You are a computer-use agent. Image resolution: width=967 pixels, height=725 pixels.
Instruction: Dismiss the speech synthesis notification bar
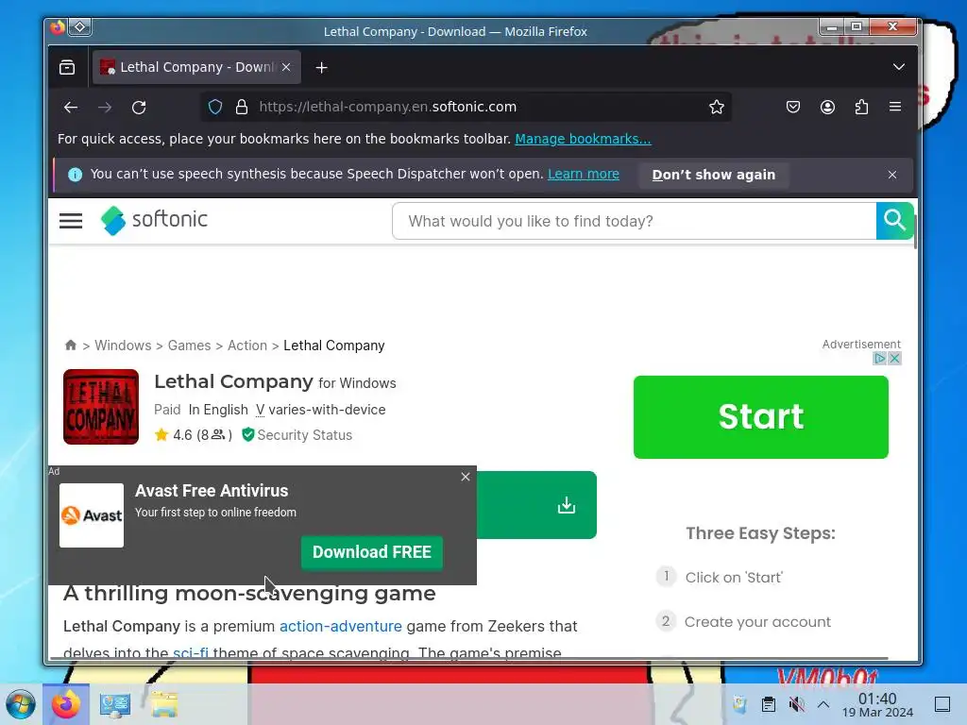tap(892, 175)
